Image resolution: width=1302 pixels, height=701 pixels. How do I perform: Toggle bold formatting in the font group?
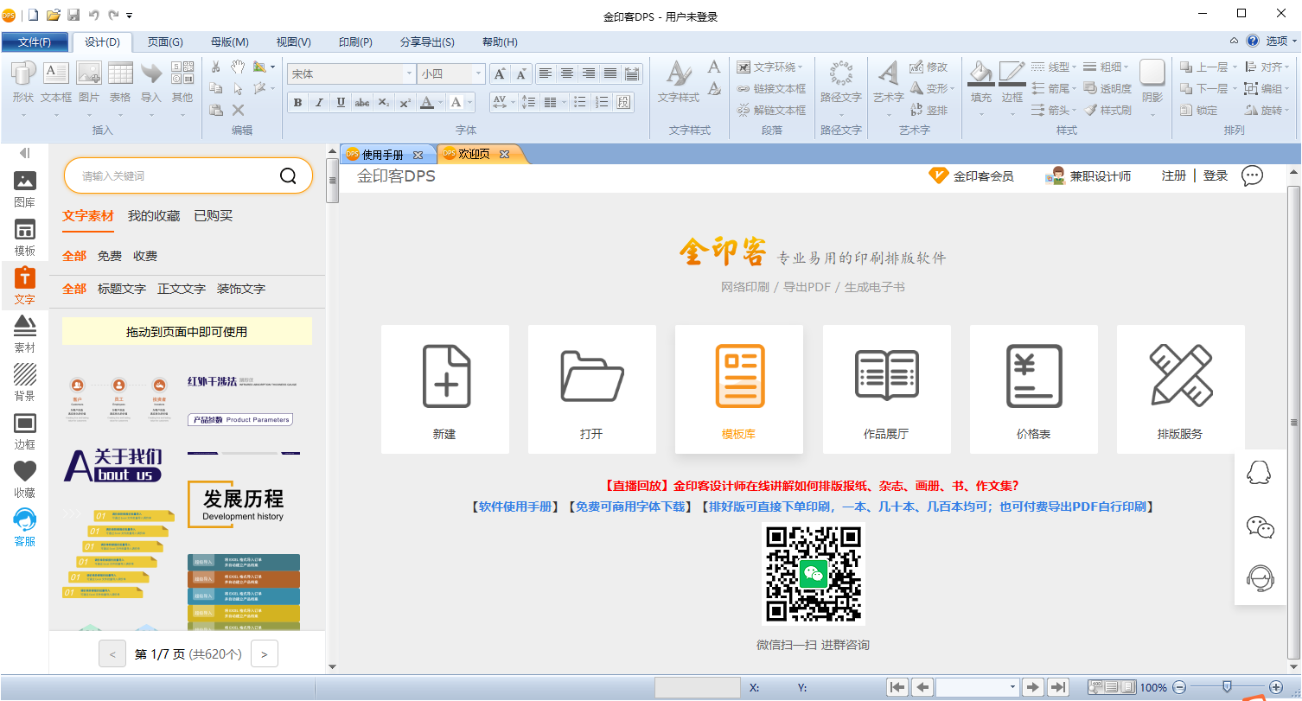(297, 102)
